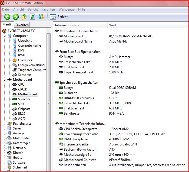Collapse the Motherboard tree category
Image resolution: width=189 pixels, height=172 pixels.
coord(5,80)
